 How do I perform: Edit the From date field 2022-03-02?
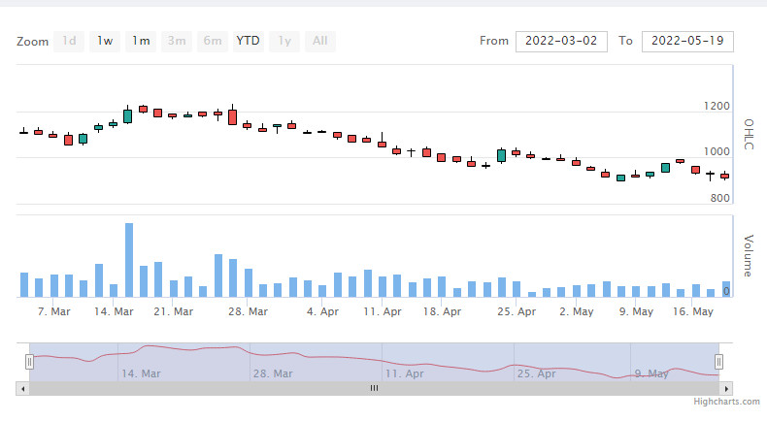click(x=561, y=41)
